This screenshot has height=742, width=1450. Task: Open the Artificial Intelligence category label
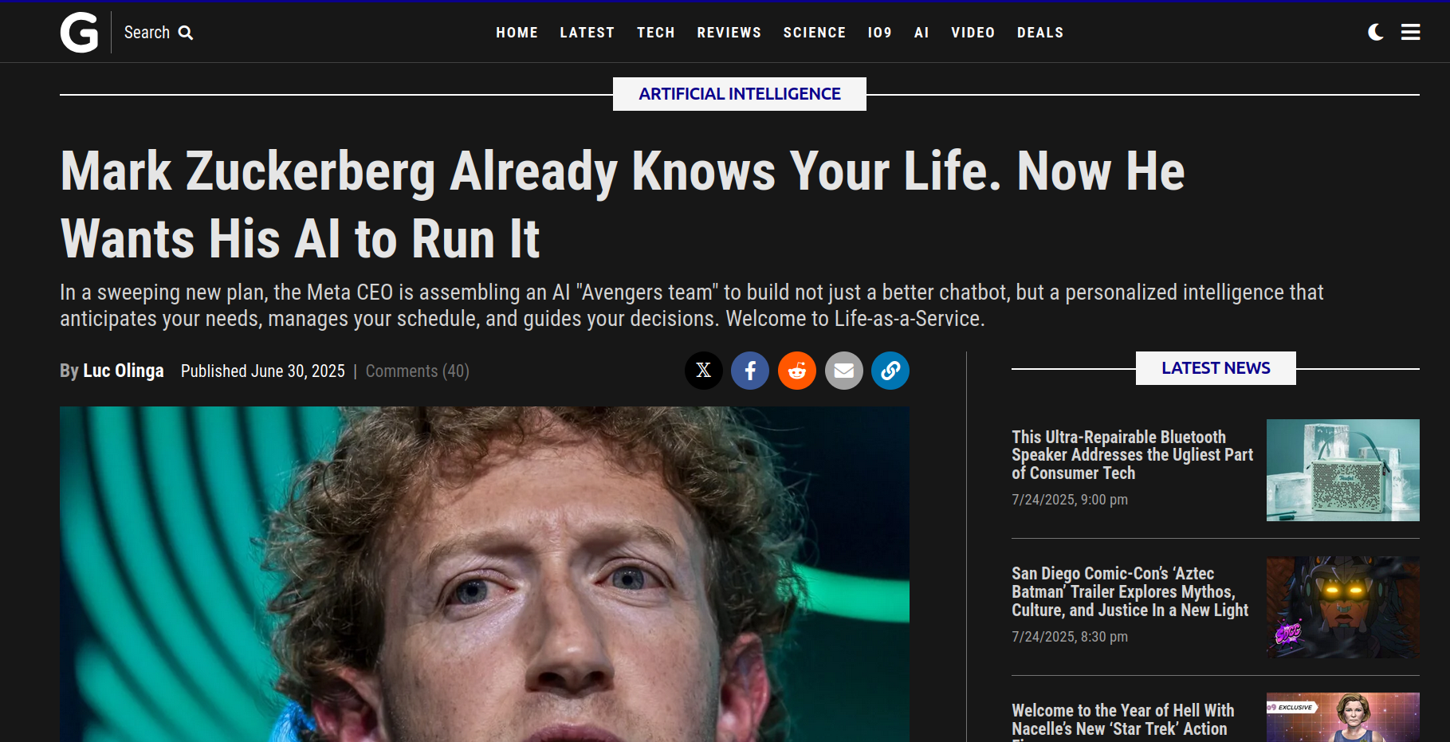click(x=740, y=94)
